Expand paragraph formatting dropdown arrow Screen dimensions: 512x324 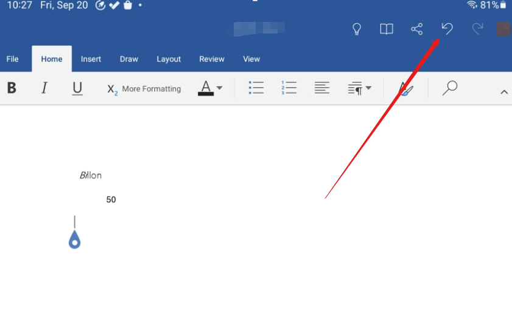[369, 88]
